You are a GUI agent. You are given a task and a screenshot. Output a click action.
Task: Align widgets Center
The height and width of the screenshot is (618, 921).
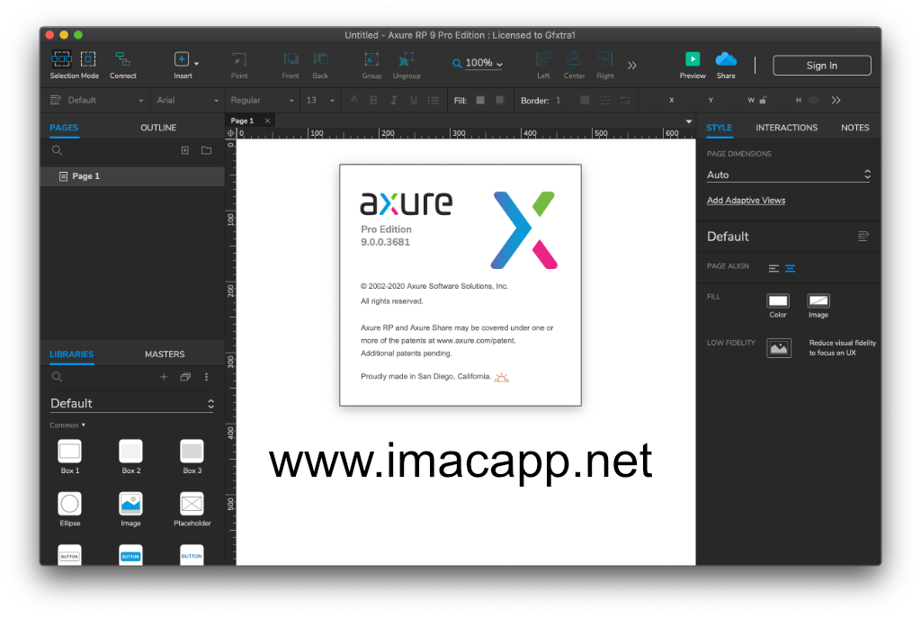(x=574, y=58)
